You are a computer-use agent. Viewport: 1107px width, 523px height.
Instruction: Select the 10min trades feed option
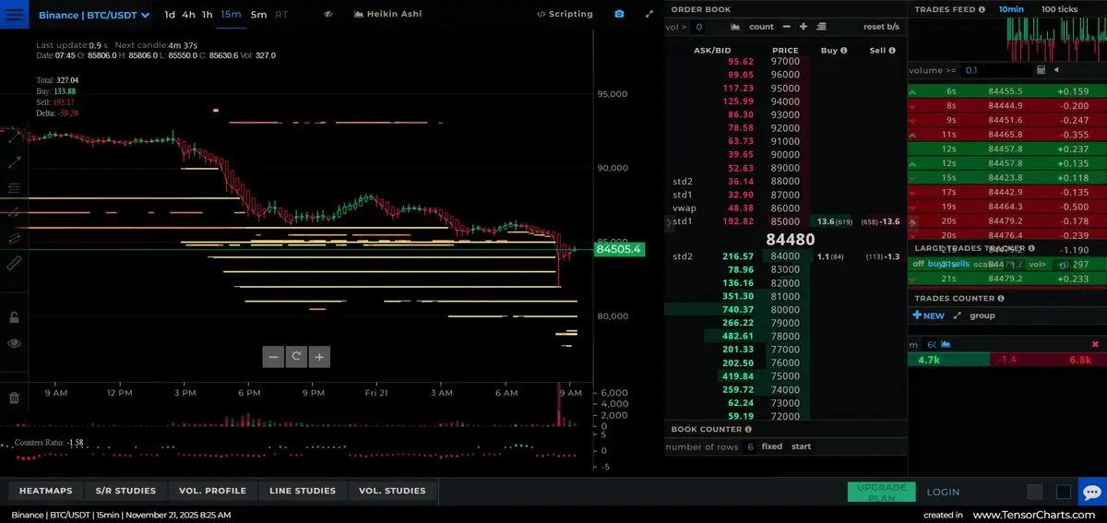(1011, 9)
